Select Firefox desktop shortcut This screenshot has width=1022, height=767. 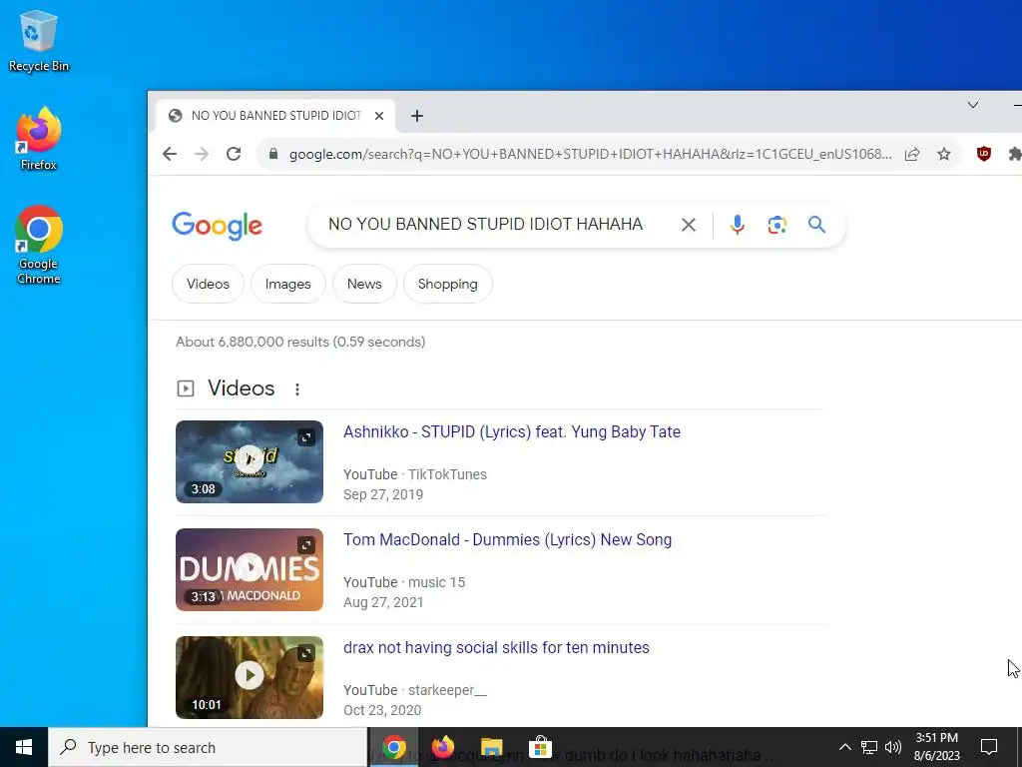[x=39, y=139]
